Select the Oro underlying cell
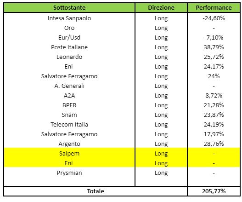242x202 pixels. pyautogui.click(x=69, y=28)
